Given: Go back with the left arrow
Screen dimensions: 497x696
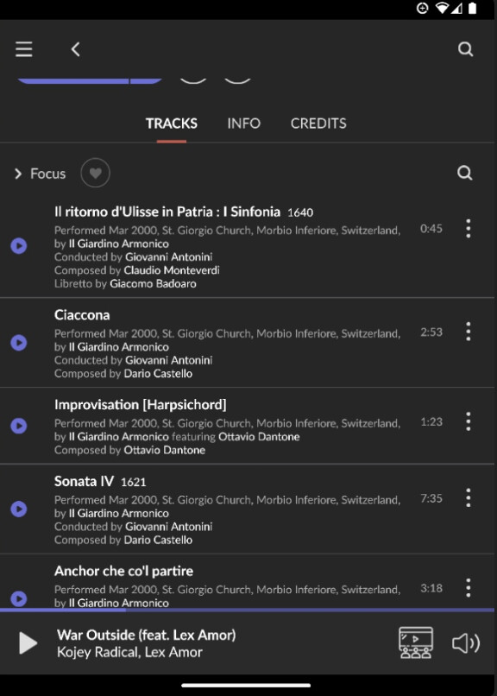Looking at the screenshot, I should click(75, 49).
